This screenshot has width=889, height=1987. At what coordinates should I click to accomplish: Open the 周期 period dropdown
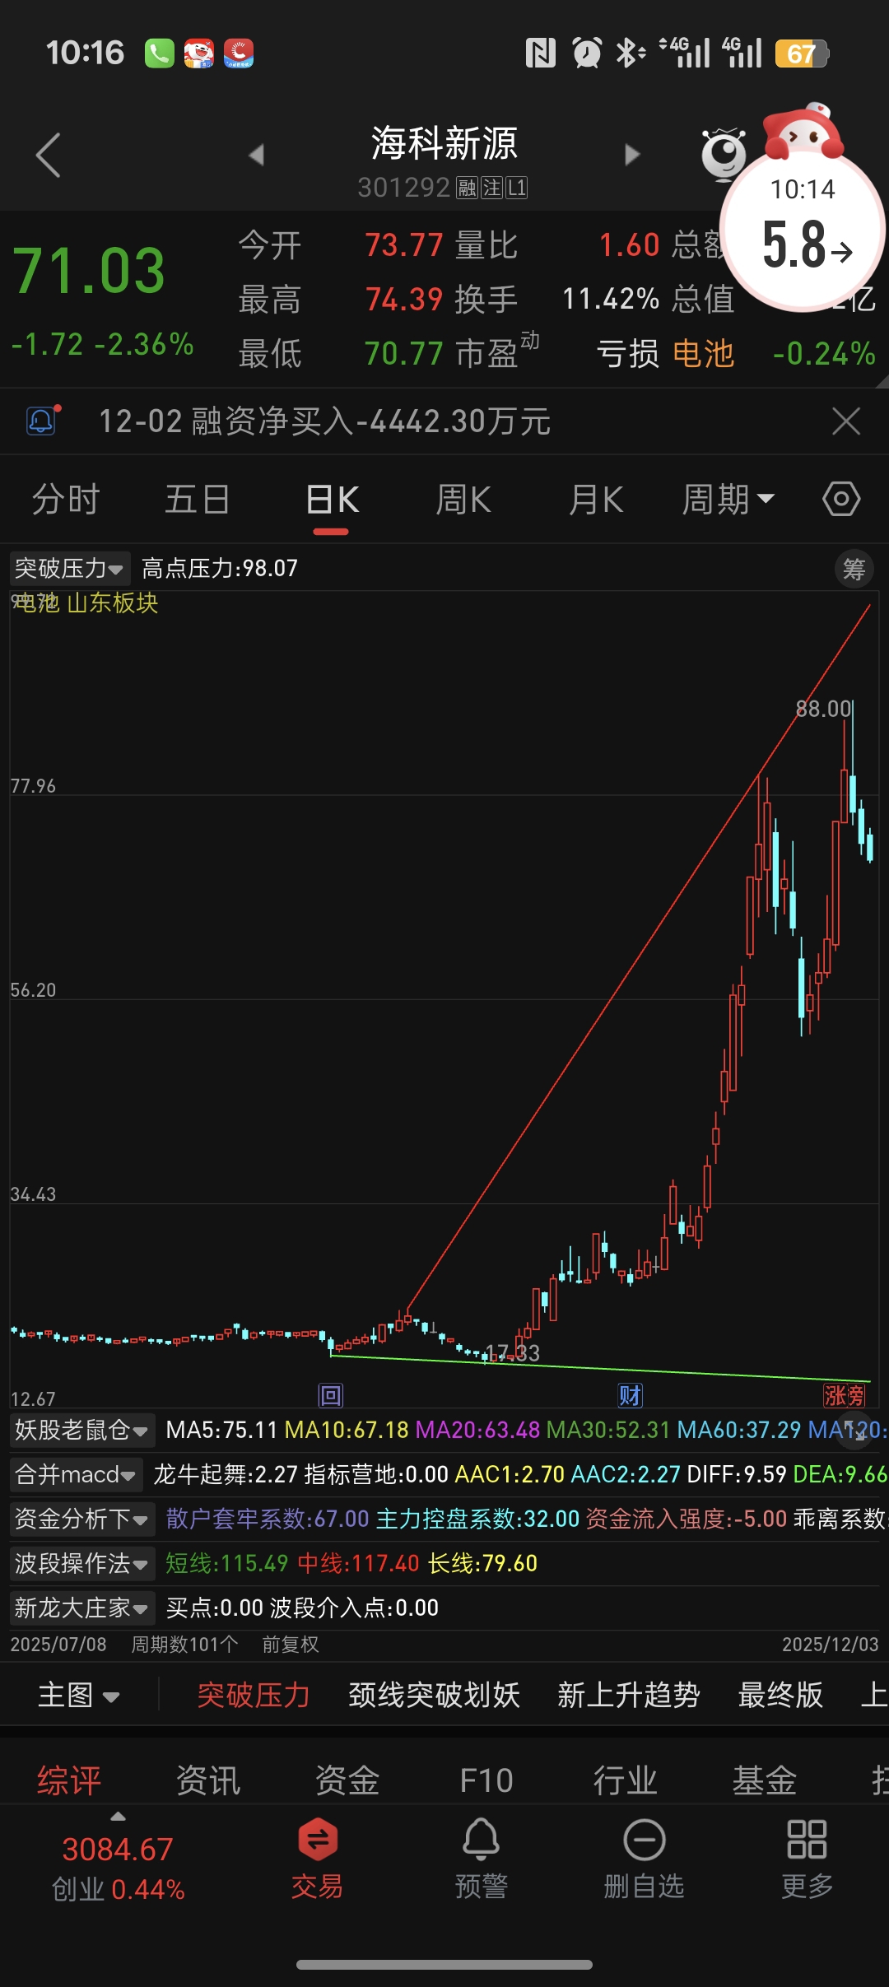[x=728, y=499]
